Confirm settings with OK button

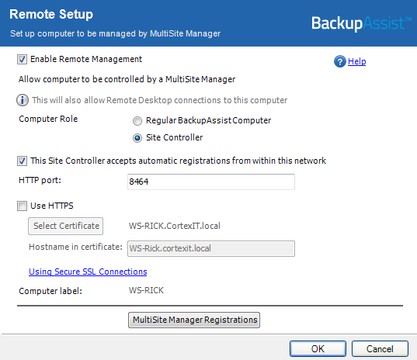click(318, 349)
